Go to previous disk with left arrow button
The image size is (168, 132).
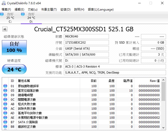[x=5, y=29]
